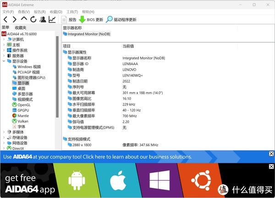Click the 项目 column header

(66, 46)
